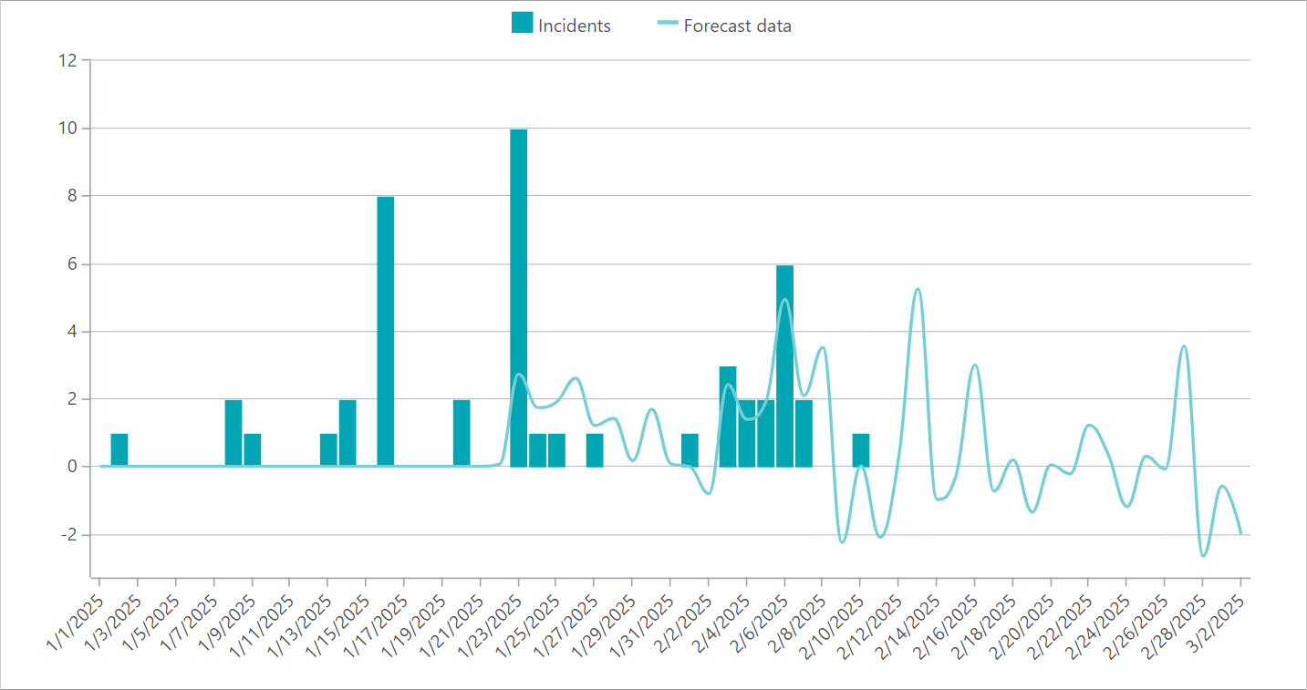Image resolution: width=1307 pixels, height=690 pixels.
Task: Click the forecast peak near 2/16/2025
Action: 975,365
